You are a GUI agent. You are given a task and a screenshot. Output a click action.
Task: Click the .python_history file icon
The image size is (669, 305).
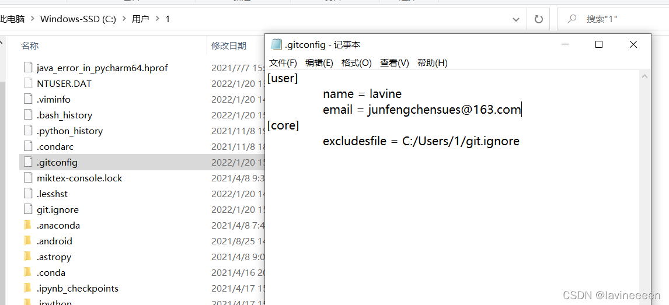pos(28,131)
